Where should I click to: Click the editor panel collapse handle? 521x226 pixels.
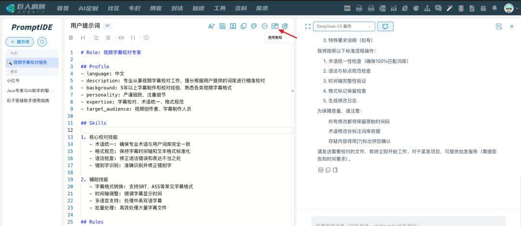click(x=292, y=90)
